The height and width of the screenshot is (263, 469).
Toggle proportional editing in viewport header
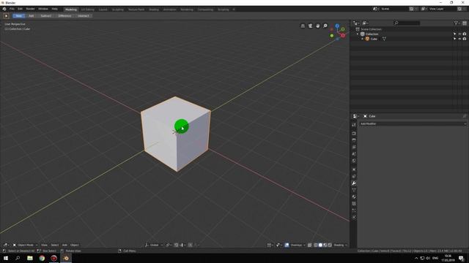tap(191, 245)
